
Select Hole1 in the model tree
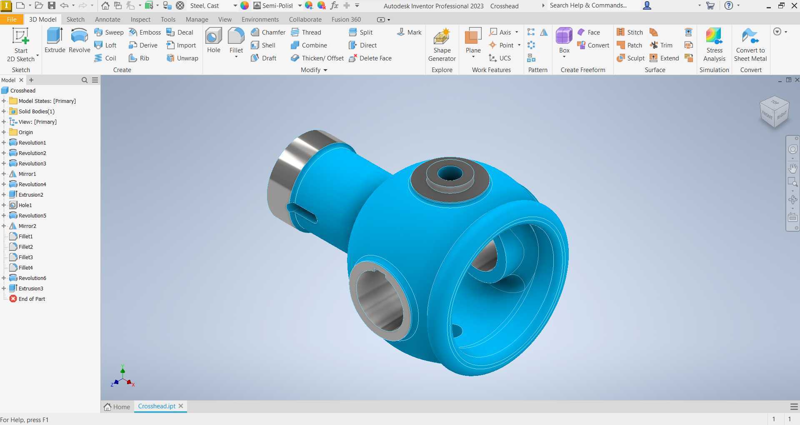(25, 205)
